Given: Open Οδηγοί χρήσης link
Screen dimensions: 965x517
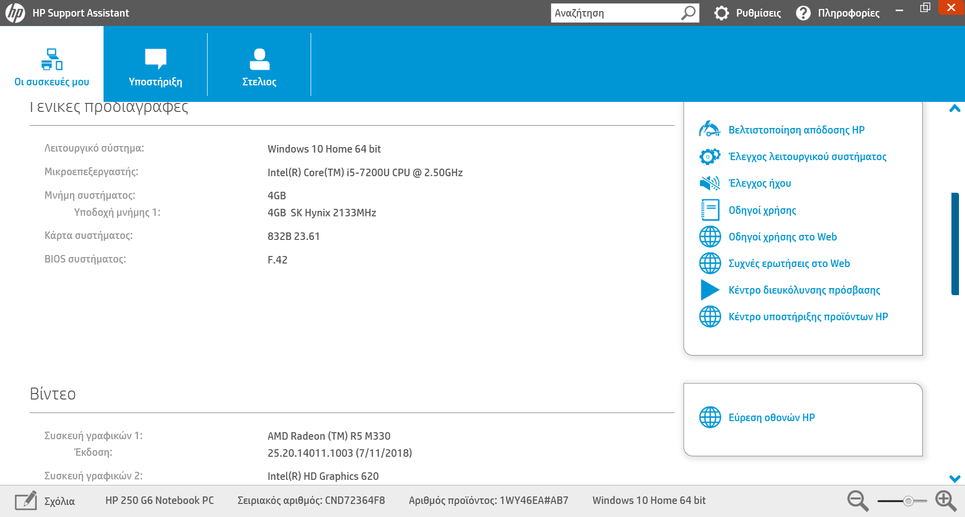Looking at the screenshot, I should pyautogui.click(x=762, y=210).
